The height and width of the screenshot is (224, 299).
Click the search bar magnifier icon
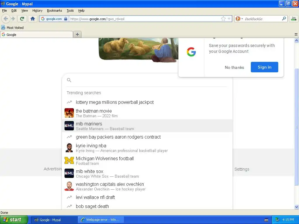coord(284,18)
